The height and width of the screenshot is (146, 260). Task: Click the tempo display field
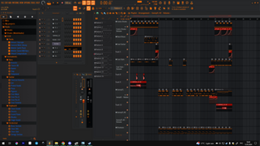pyautogui.click(x=68, y=3)
